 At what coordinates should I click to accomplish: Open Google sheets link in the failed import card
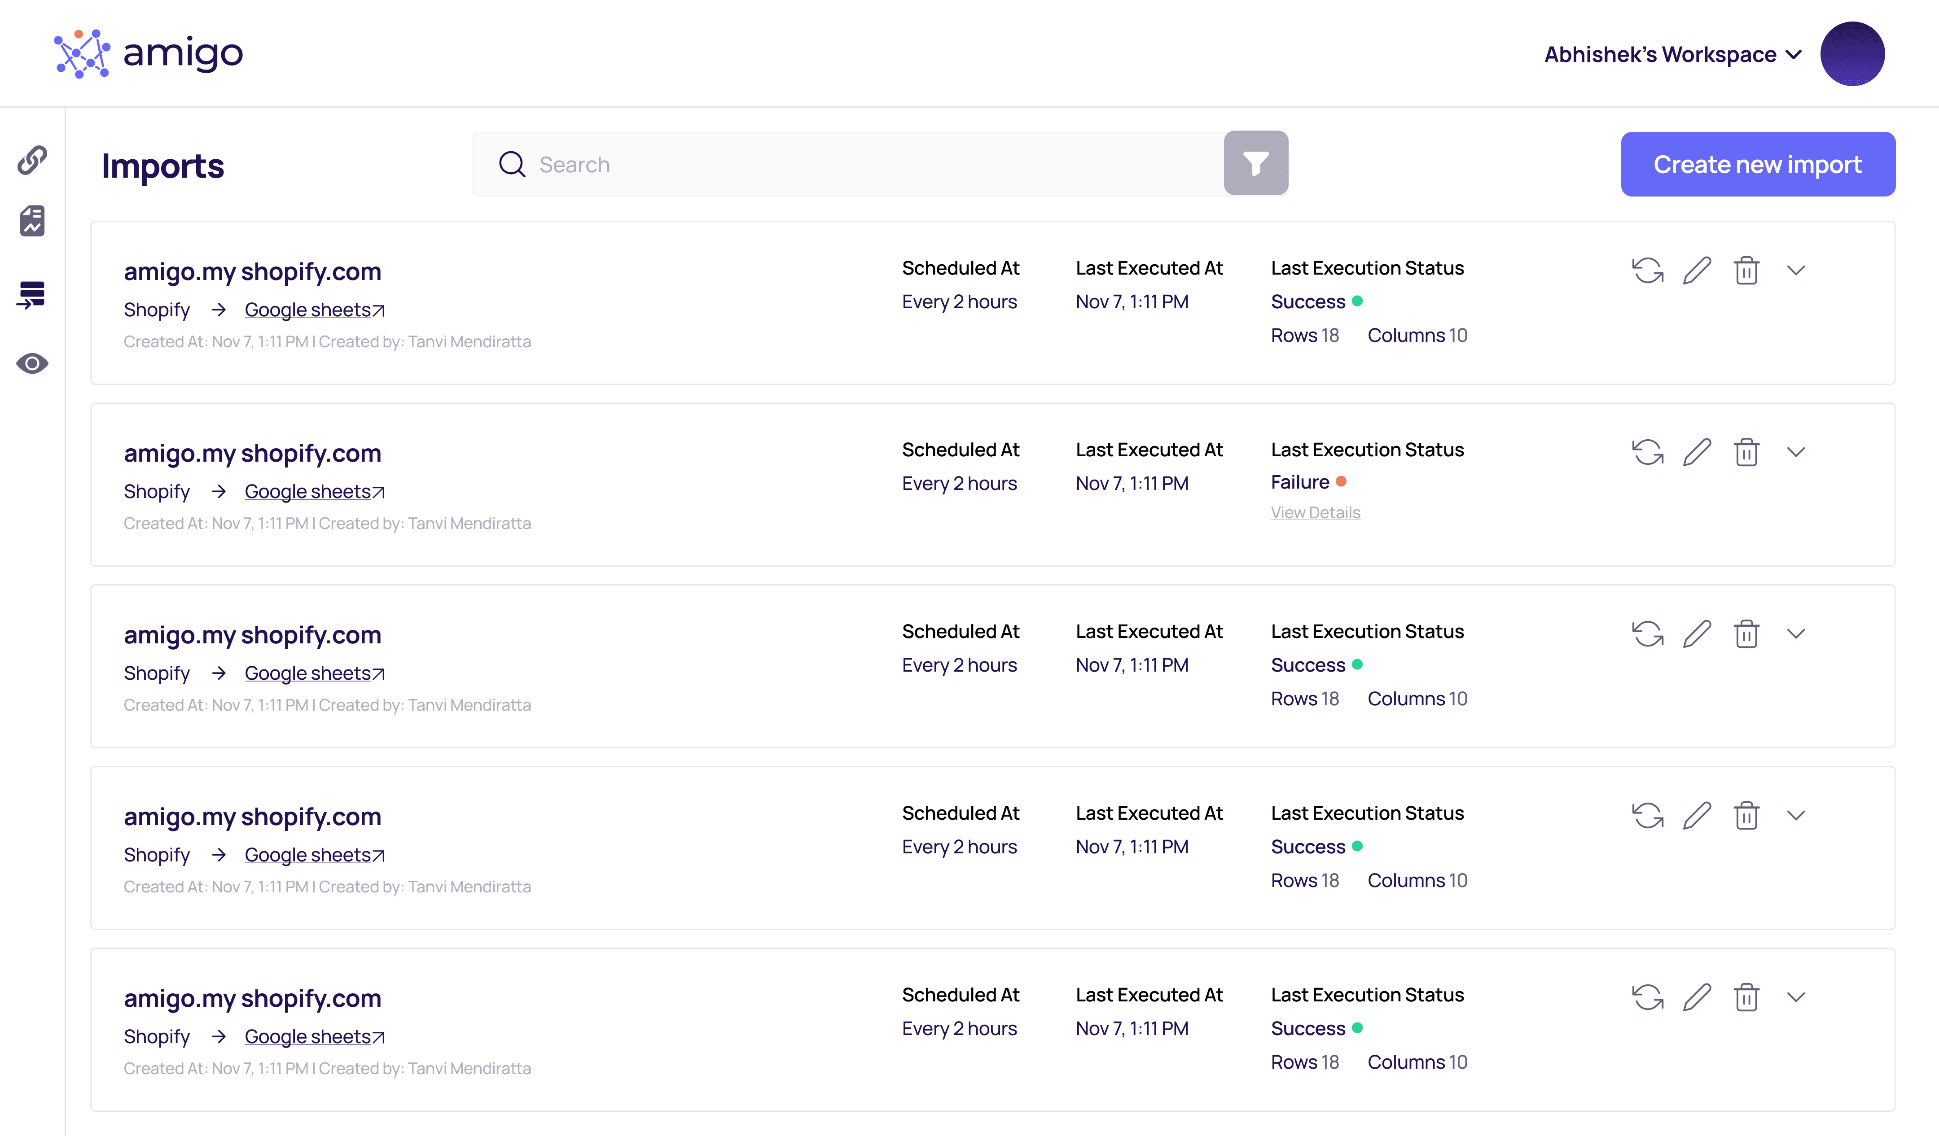point(315,491)
